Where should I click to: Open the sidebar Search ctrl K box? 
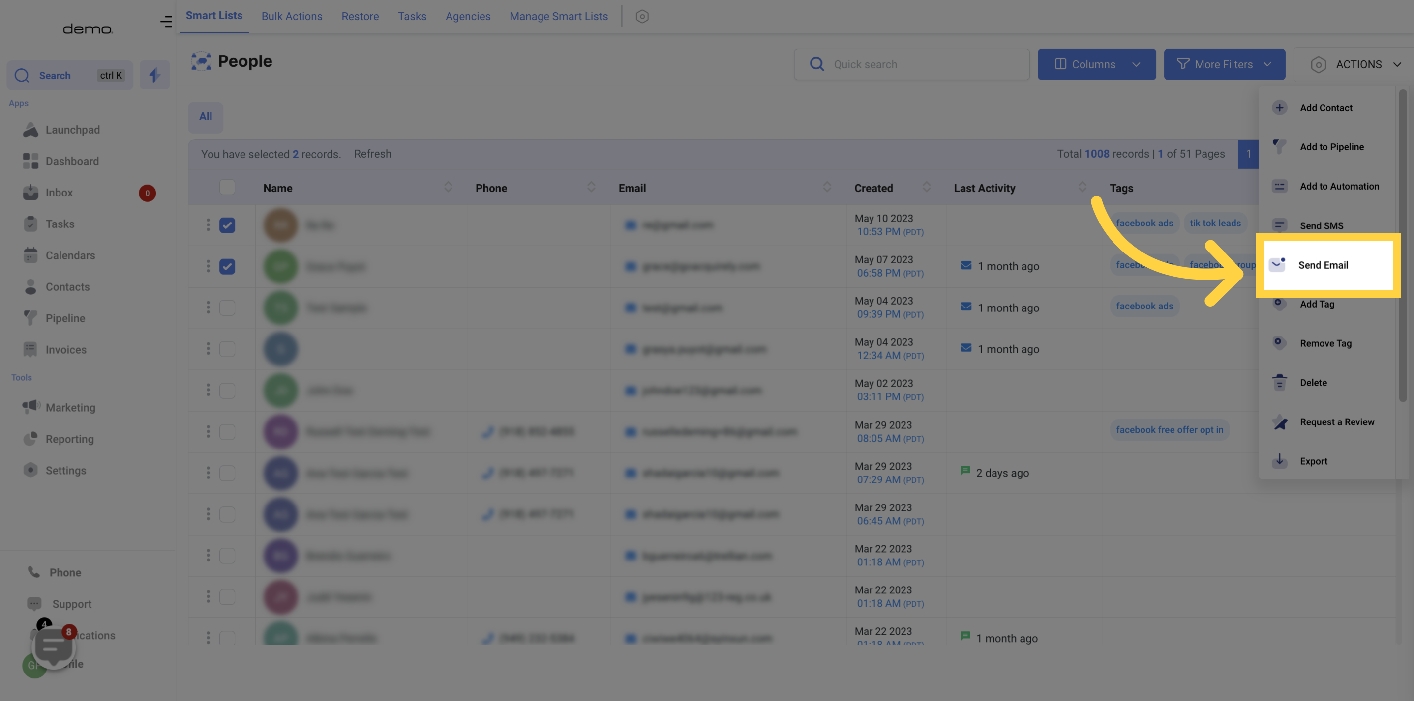coord(70,75)
